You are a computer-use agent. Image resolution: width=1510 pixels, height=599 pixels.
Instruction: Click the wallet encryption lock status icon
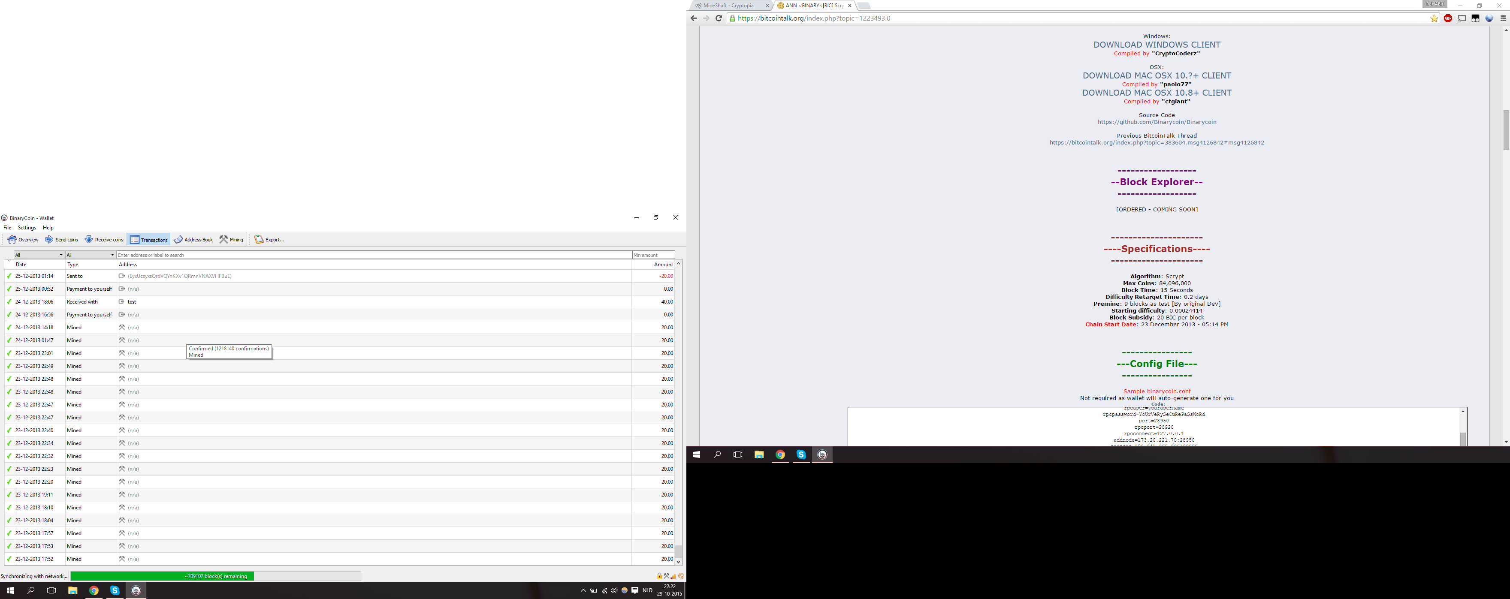[x=659, y=576]
